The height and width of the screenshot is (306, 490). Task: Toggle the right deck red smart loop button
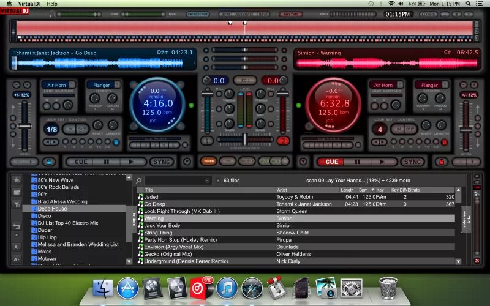point(444,143)
